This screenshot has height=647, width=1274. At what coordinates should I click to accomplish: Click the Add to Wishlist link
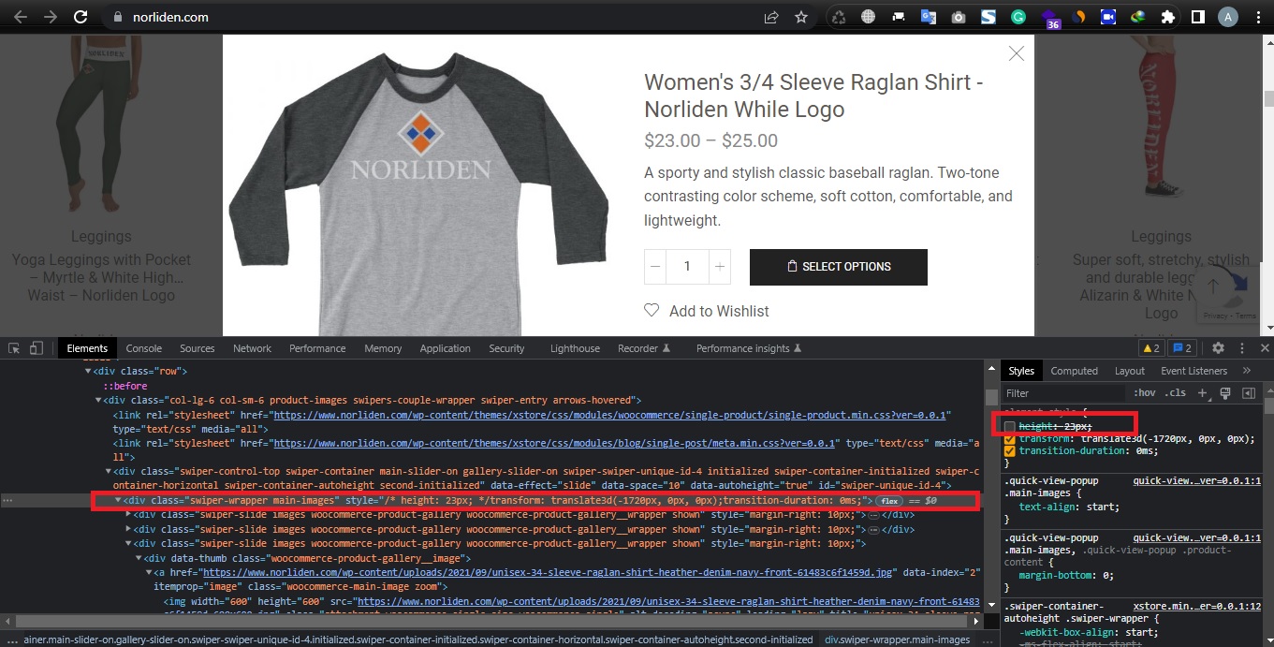(x=719, y=311)
